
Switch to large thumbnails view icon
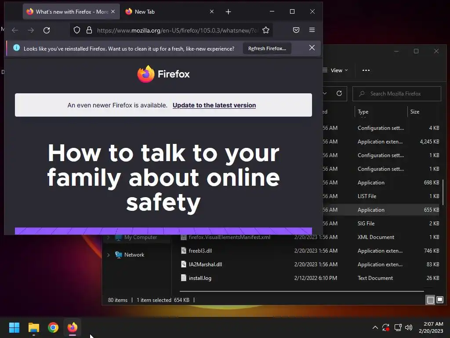point(439,300)
